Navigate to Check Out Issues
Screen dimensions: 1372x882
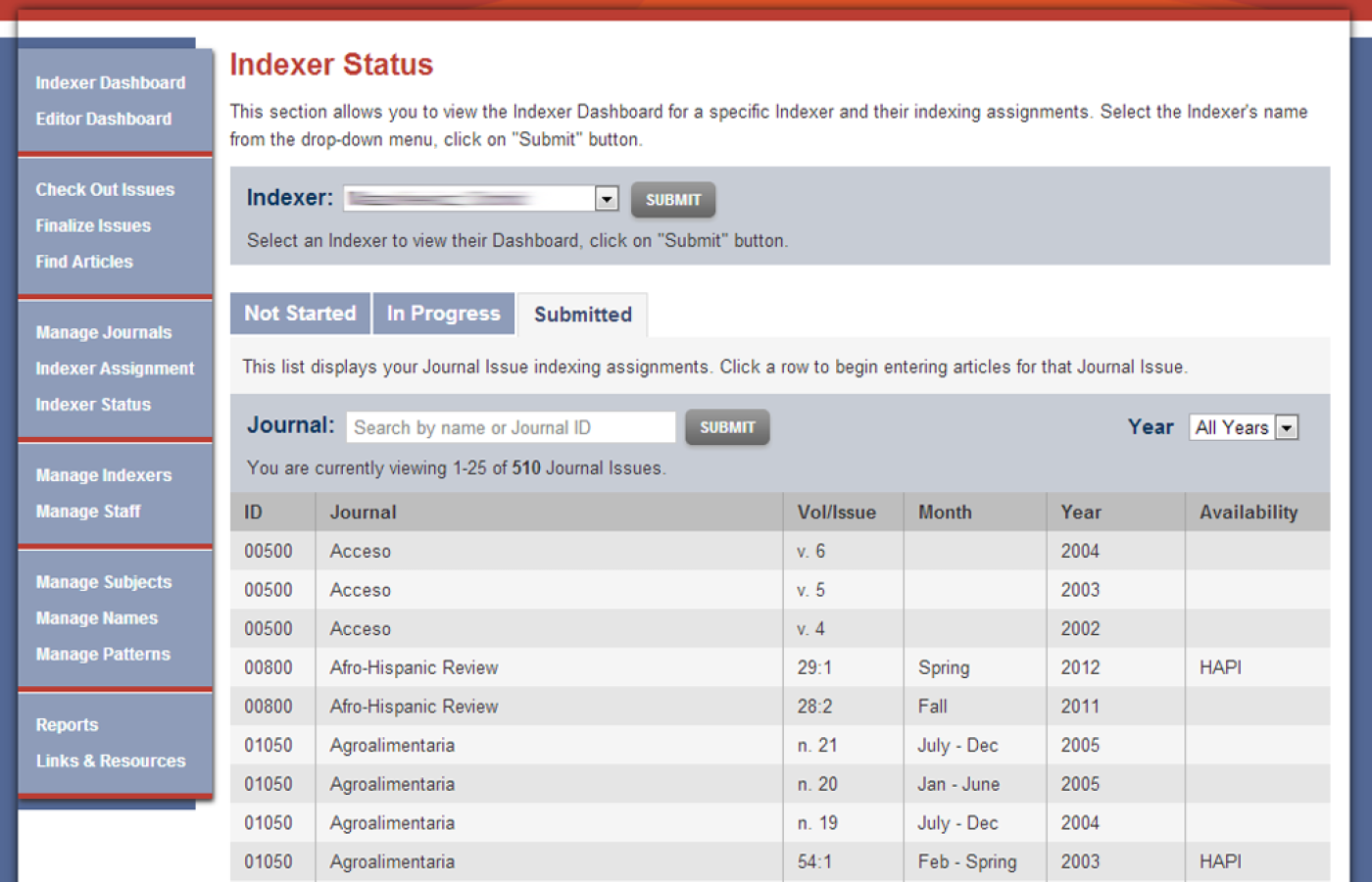pyautogui.click(x=105, y=190)
